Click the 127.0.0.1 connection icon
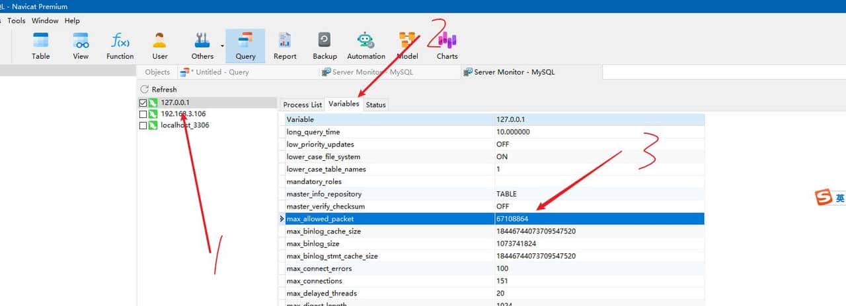Screen dimensions: 846x306 point(153,103)
